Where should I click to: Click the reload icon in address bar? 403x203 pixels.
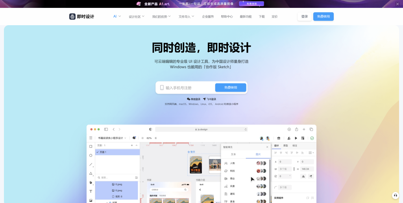pyautogui.click(x=246, y=129)
